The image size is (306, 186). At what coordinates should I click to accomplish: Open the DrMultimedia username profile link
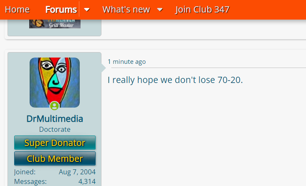(55, 119)
